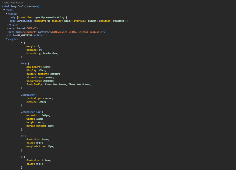The image size is (236, 170).
Task: Click the box-sizing: border-box declaration
Action: point(42,53)
